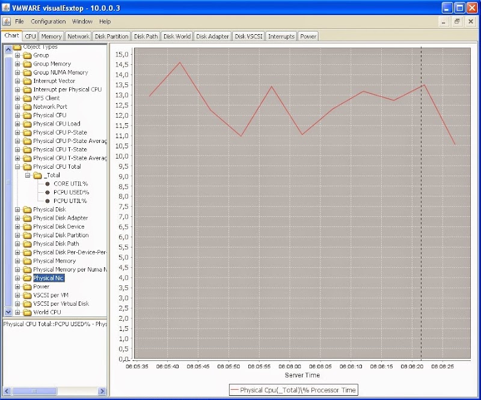481x400 pixels.
Task: Switch to the Interrupts tab
Action: (281, 36)
